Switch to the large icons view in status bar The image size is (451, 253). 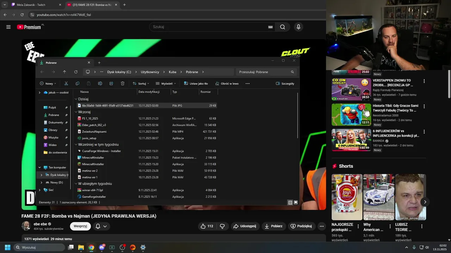(x=296, y=202)
